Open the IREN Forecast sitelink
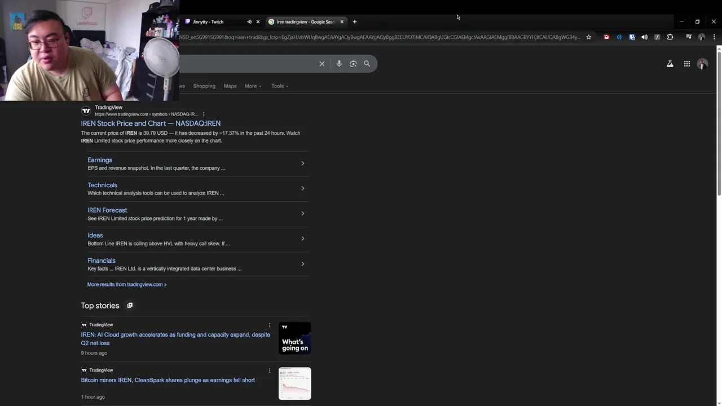722x406 pixels. [107, 210]
